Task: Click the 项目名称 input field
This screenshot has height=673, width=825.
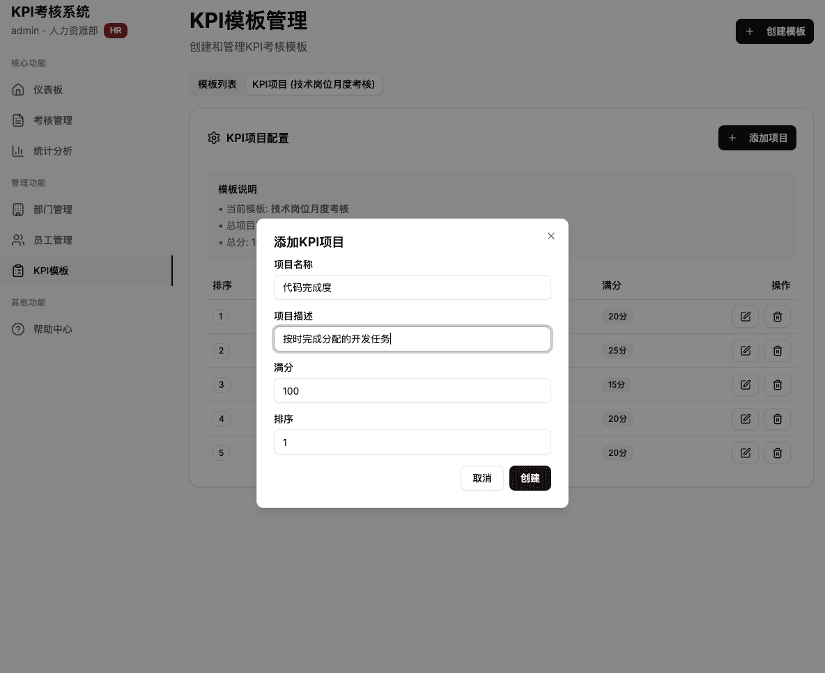Action: click(412, 287)
